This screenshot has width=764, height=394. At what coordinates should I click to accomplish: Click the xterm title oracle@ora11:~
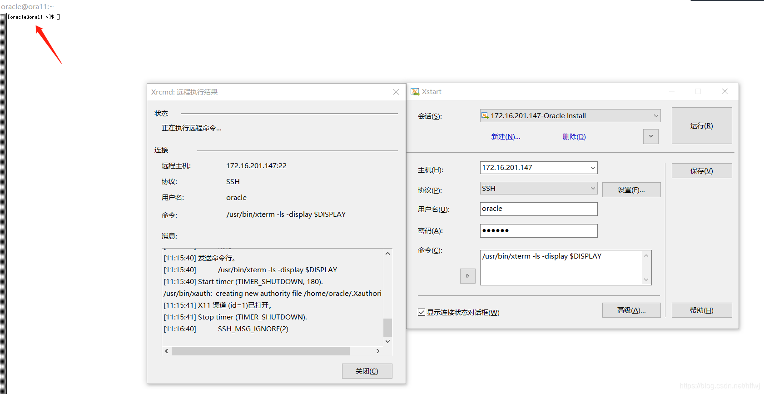tap(27, 6)
